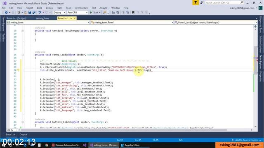
Task: Click the 1 reference link above Form1_Load
Action: [x=40, y=52]
